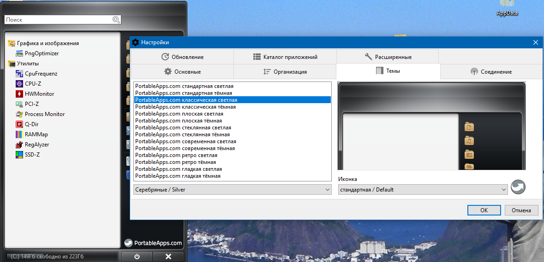The width and height of the screenshot is (544, 262).
Task: Select theme плоская тёмная
Action: [233, 121]
